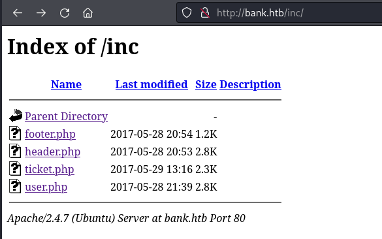Image resolution: width=382 pixels, height=239 pixels.
Task: Click the file icon beside user.php
Action: tap(15, 186)
